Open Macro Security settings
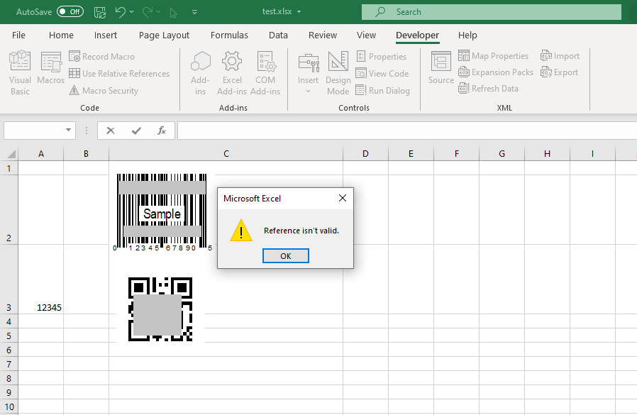This screenshot has height=415, width=637. [104, 91]
